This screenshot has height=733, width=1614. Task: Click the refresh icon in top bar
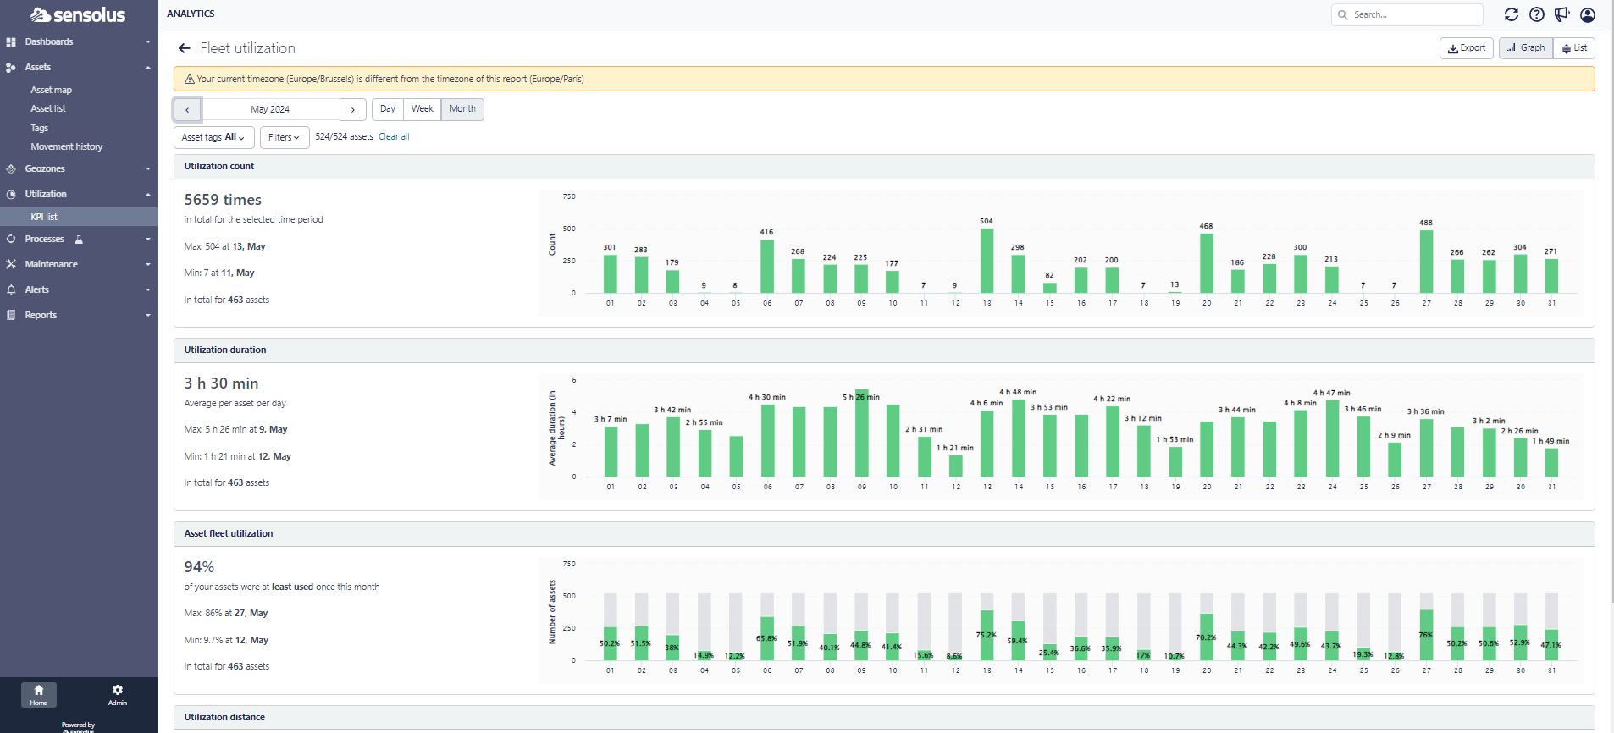point(1512,14)
